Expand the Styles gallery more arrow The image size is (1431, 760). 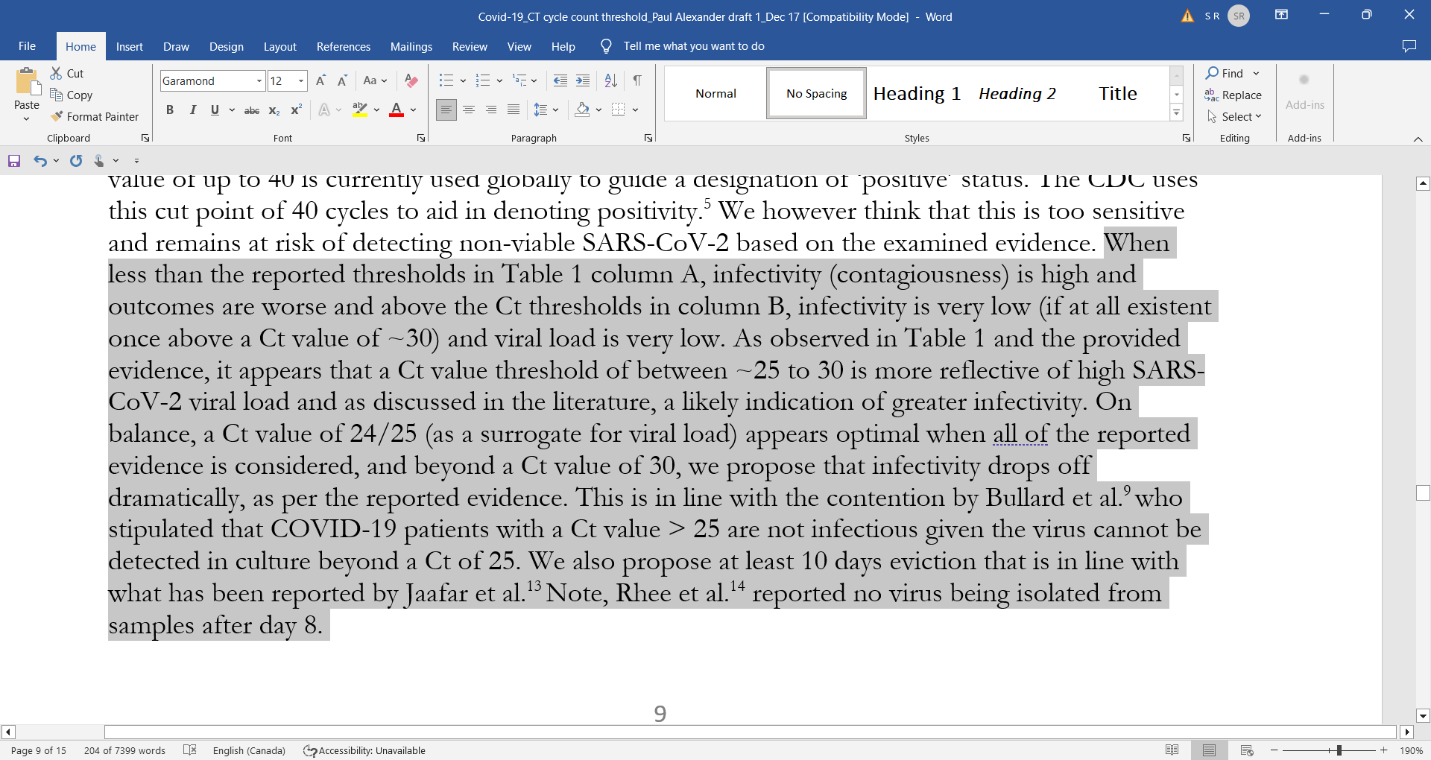1177,113
